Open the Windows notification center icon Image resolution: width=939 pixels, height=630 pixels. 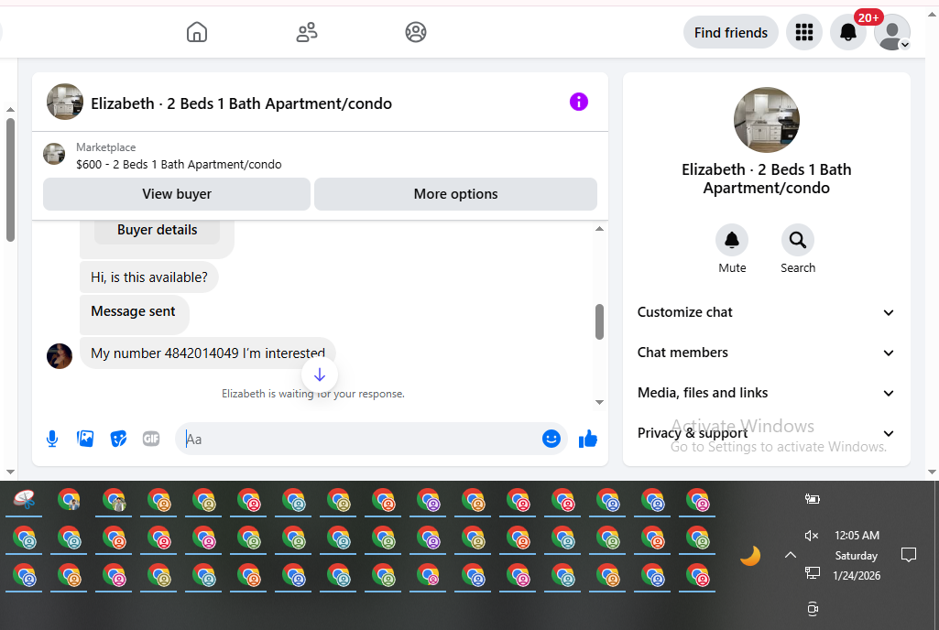click(x=909, y=555)
